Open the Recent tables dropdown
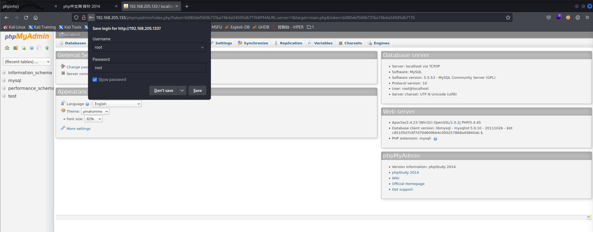Screen dimensions: 593x232 [x=27, y=62]
